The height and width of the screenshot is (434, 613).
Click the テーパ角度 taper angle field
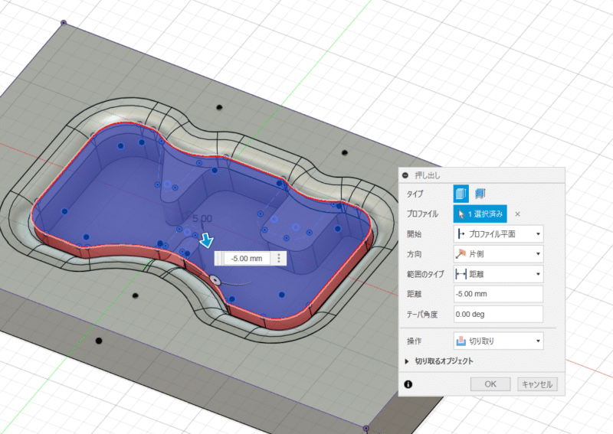click(x=498, y=314)
